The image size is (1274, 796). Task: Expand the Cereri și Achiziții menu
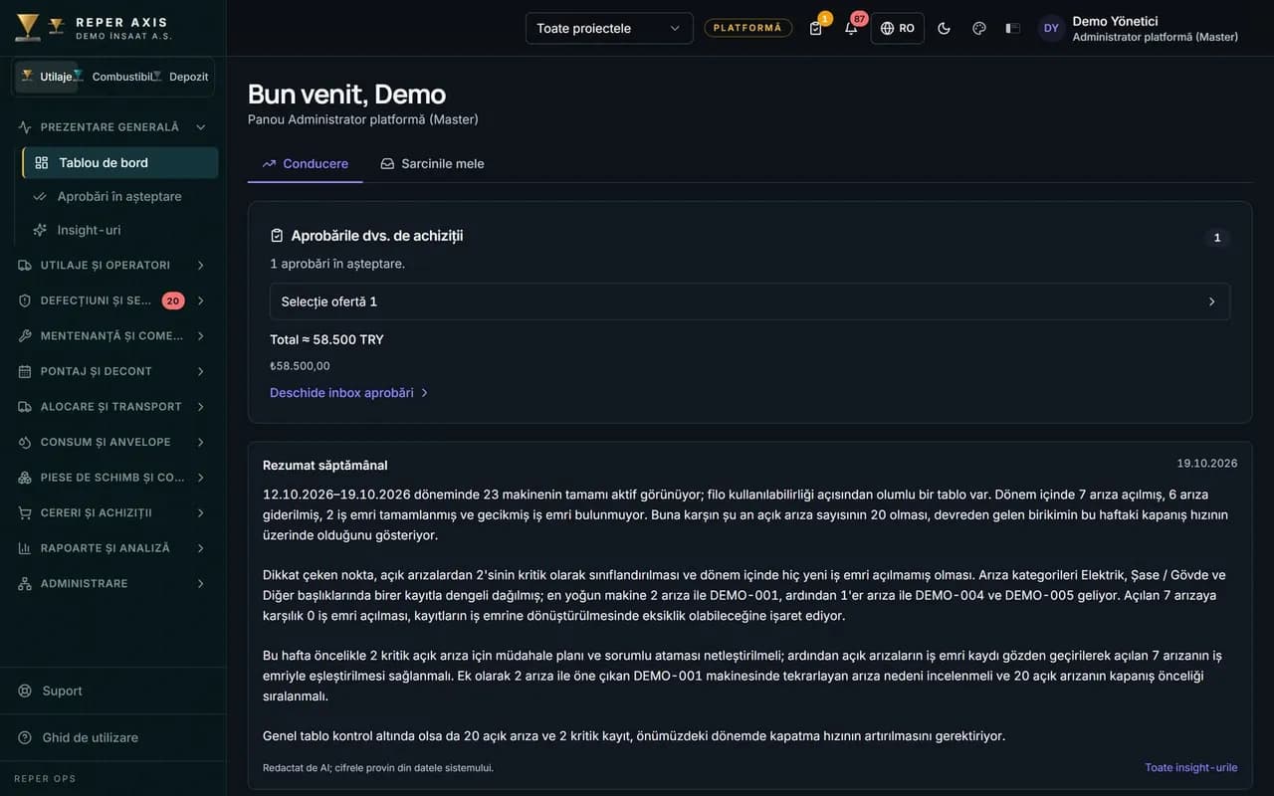(x=112, y=512)
